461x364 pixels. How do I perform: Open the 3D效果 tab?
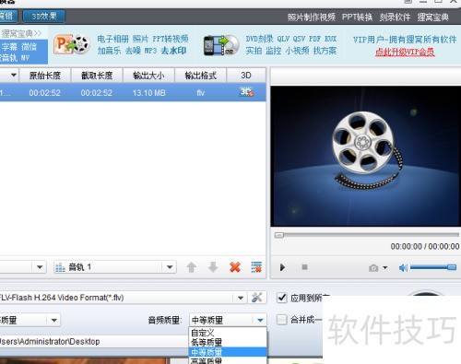44,17
